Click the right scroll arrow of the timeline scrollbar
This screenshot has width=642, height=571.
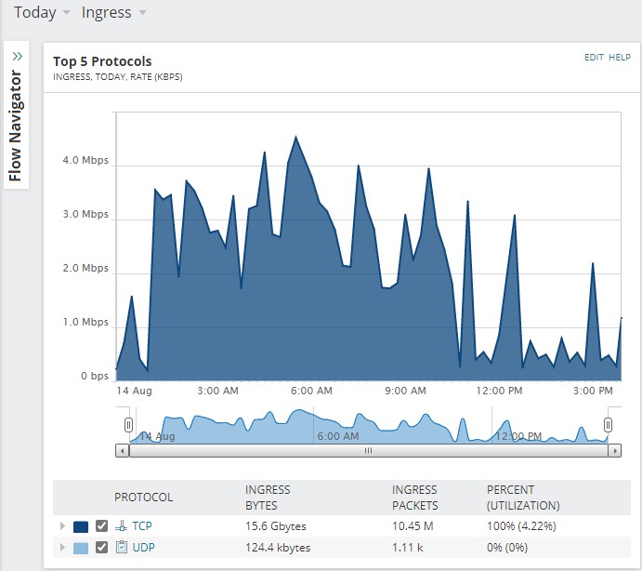tap(614, 450)
